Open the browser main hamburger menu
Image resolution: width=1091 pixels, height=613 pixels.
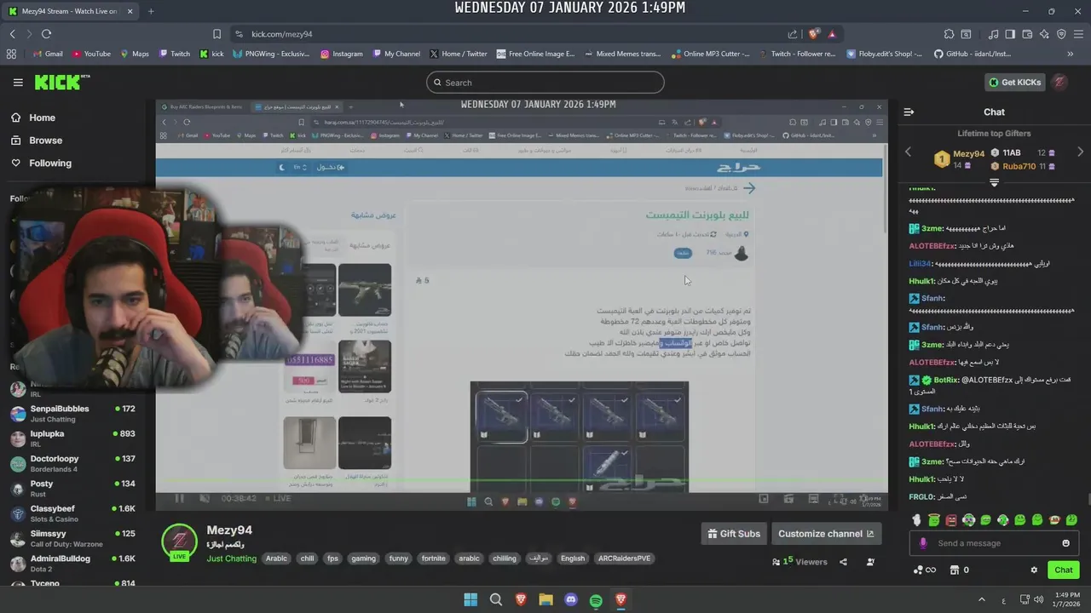1078,34
